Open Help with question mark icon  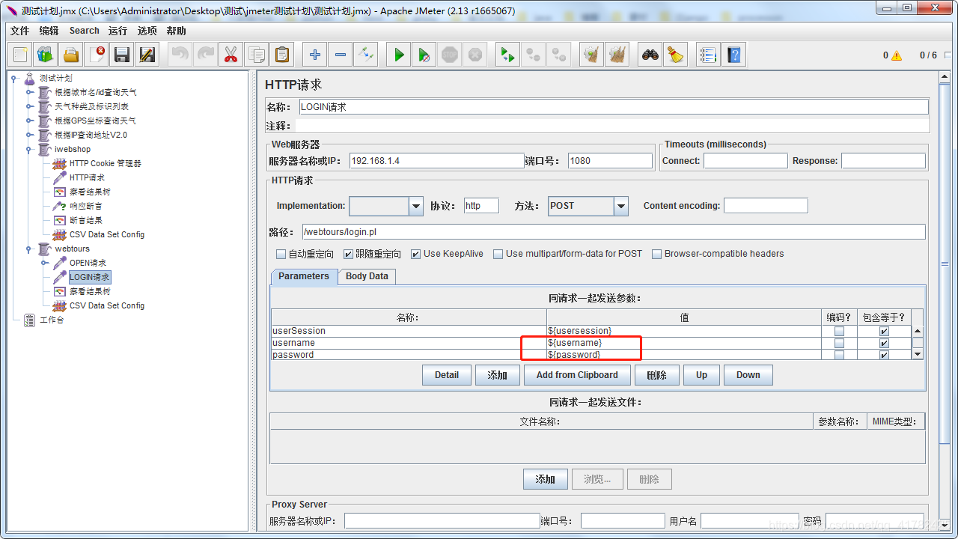point(733,55)
